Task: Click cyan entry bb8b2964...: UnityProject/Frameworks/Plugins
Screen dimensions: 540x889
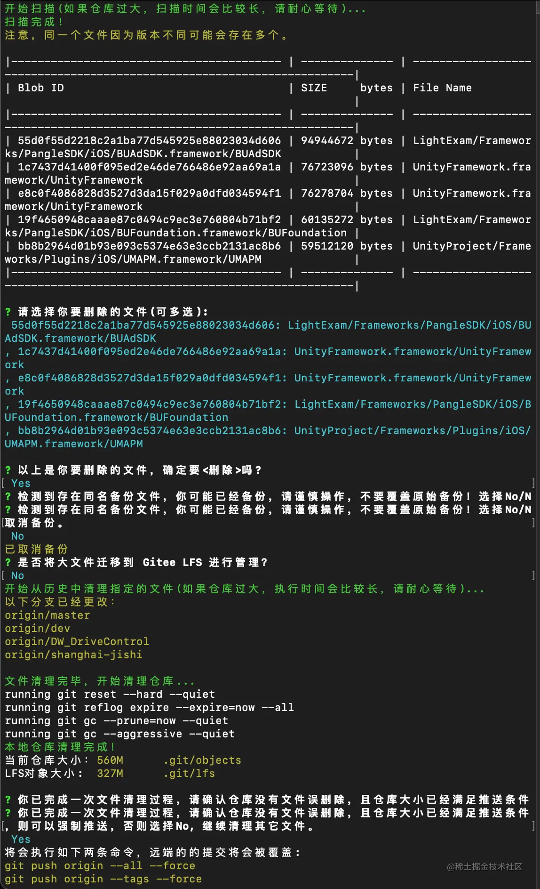Action: click(x=268, y=437)
